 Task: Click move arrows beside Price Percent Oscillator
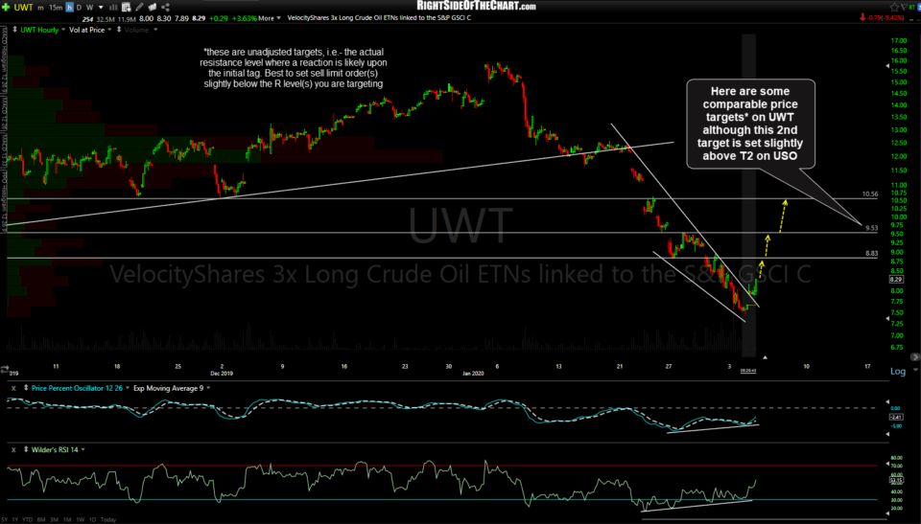(x=26, y=388)
